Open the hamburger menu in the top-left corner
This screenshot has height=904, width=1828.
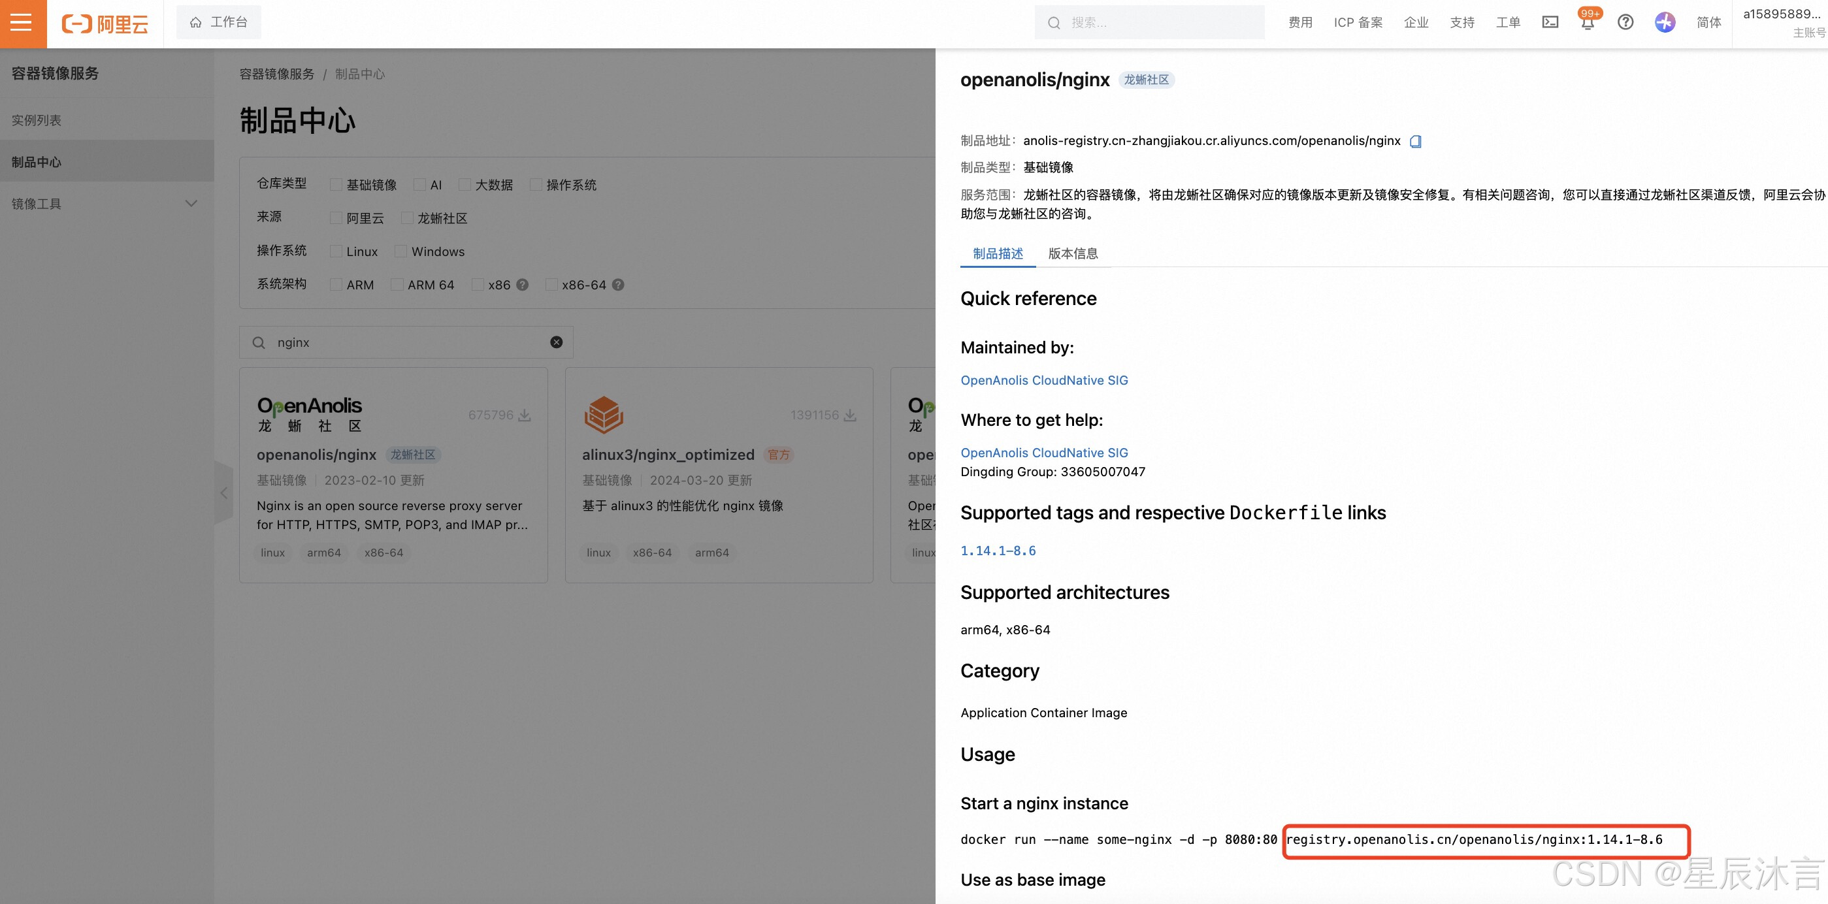(x=22, y=24)
